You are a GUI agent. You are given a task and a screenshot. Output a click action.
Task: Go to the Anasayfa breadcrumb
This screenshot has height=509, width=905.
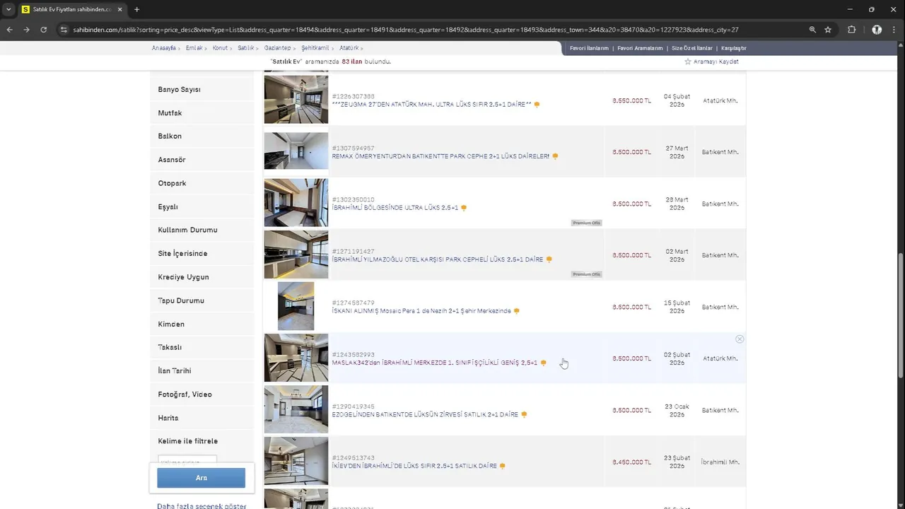click(163, 48)
